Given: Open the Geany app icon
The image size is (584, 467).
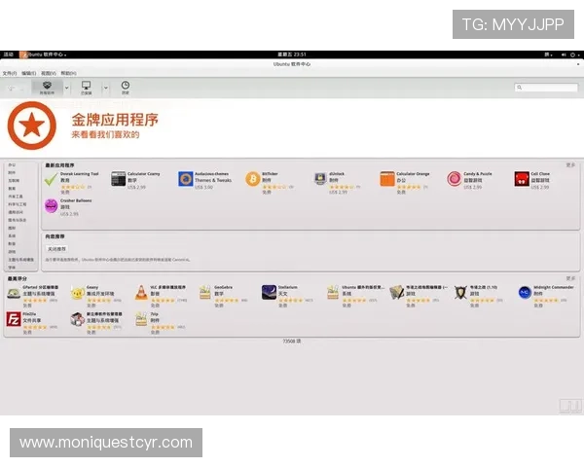Looking at the screenshot, I should (x=78, y=293).
